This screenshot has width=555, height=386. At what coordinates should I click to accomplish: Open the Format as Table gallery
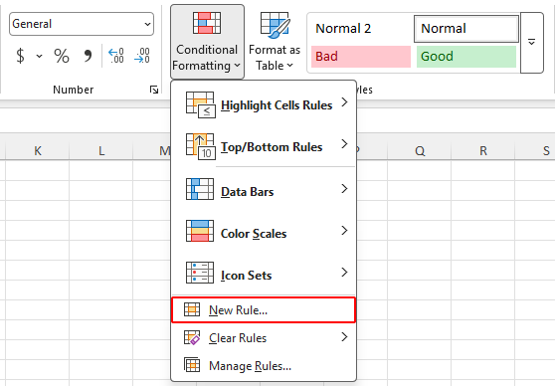coord(275,42)
